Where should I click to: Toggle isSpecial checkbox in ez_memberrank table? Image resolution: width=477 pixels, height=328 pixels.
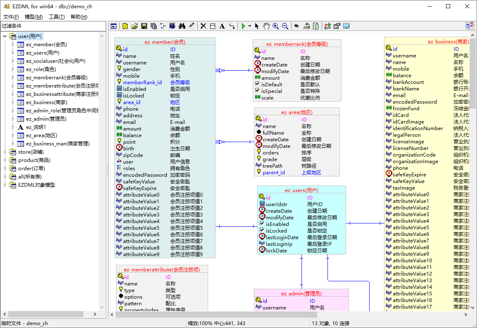click(x=257, y=91)
